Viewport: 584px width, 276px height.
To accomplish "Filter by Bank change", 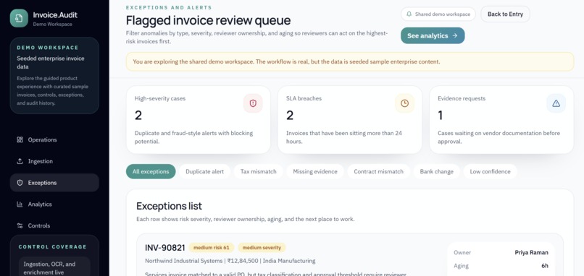I will (x=436, y=172).
